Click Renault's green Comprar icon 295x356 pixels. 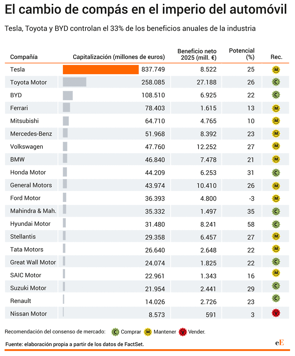tap(276, 298)
